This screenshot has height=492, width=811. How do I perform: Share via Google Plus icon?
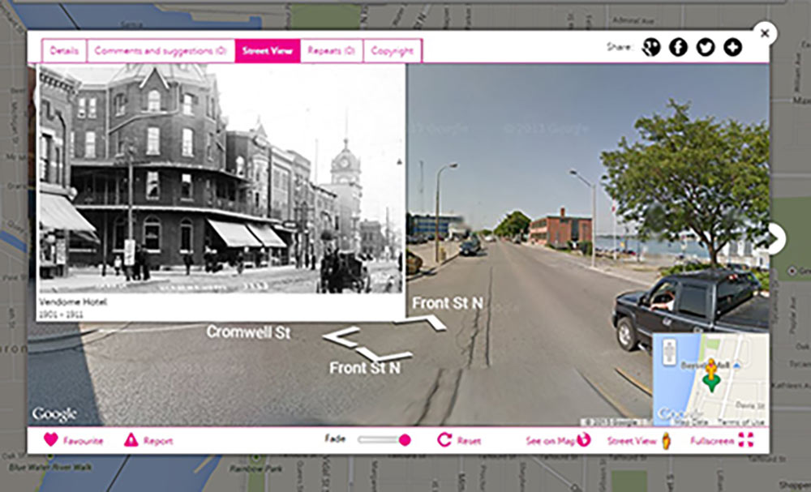651,48
